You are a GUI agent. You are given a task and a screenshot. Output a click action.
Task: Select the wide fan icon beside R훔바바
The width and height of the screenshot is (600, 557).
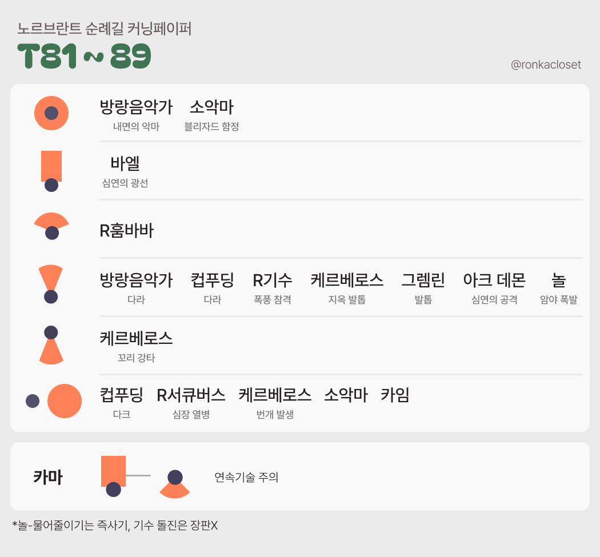tap(51, 221)
